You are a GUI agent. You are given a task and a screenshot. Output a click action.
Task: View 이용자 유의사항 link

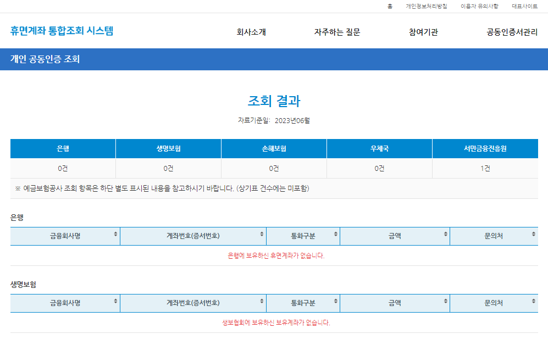click(x=479, y=6)
